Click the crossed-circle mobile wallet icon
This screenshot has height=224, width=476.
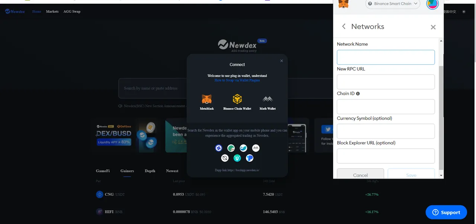(x=225, y=158)
